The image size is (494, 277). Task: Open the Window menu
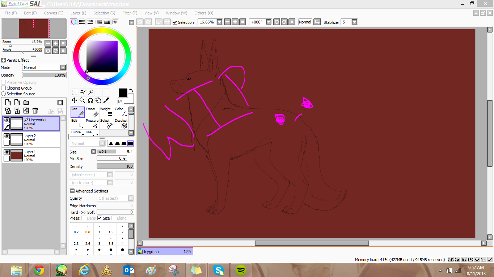176,13
